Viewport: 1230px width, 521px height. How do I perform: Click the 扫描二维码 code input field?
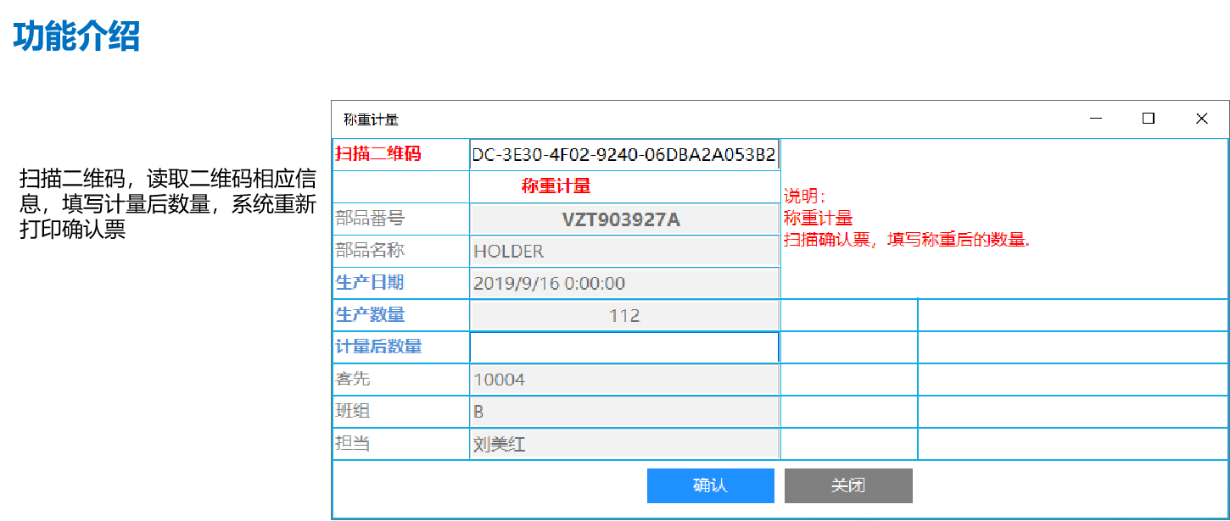pos(623,155)
